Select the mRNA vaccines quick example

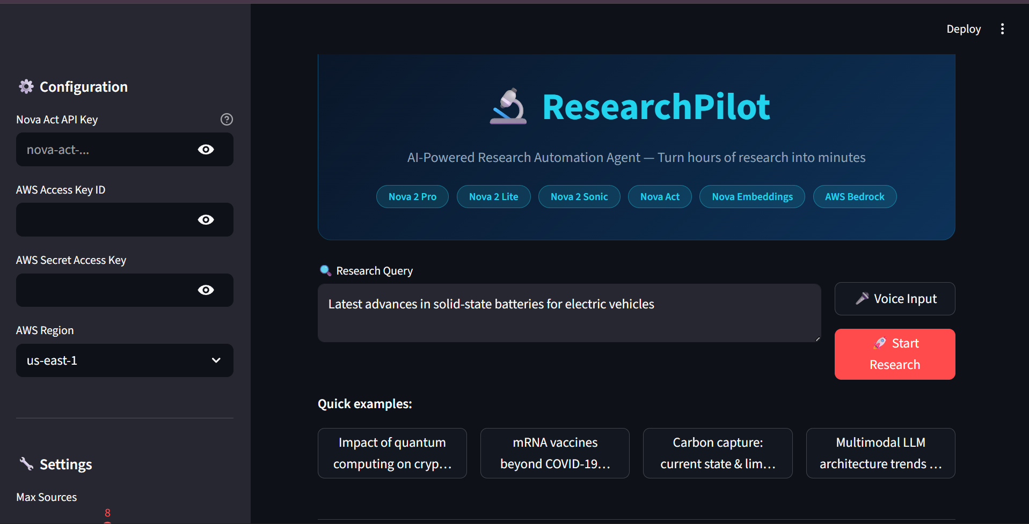(x=555, y=453)
